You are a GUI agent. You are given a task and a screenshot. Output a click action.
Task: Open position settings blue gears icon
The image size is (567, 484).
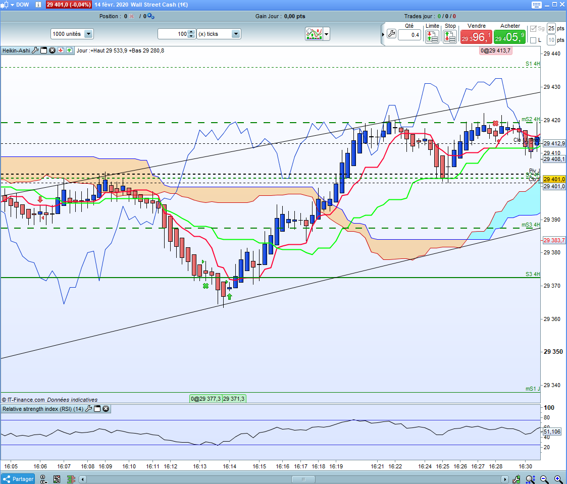pyautogui.click(x=151, y=16)
